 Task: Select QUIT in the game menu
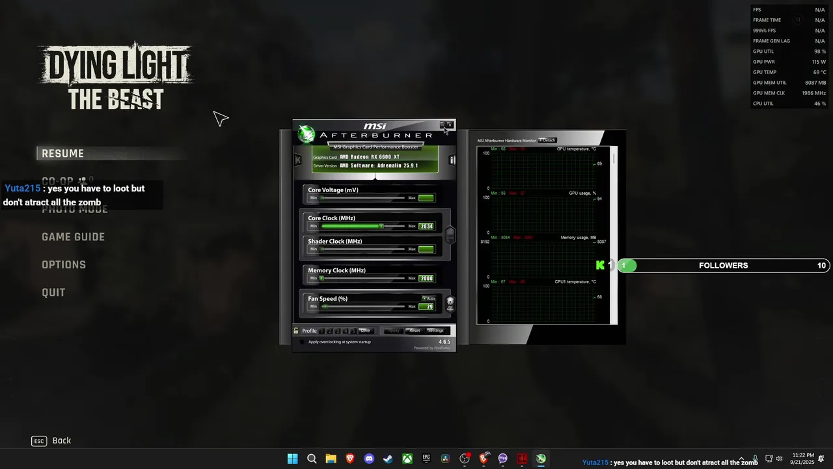pyautogui.click(x=53, y=292)
